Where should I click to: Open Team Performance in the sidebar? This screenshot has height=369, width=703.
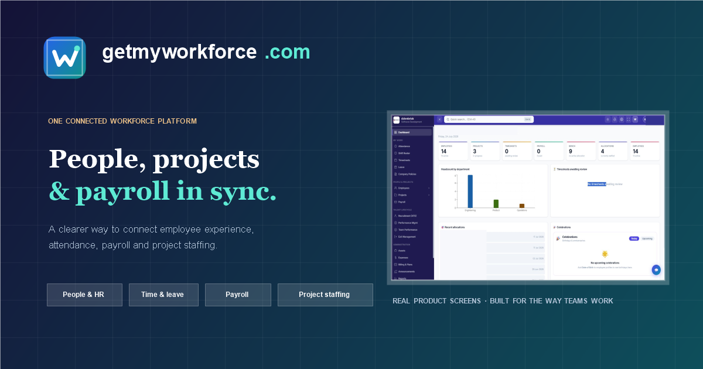(412, 230)
